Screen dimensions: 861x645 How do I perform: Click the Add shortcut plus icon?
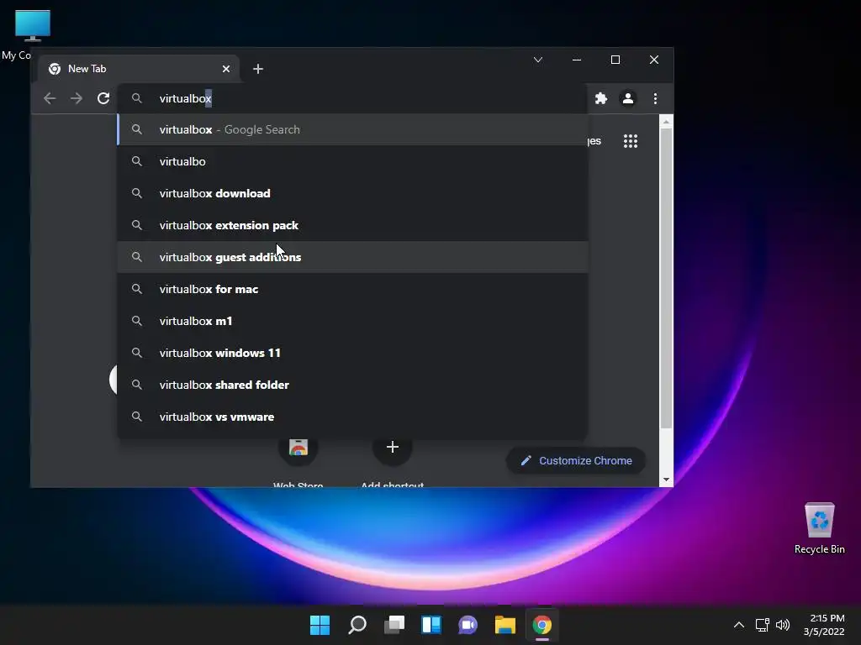pyautogui.click(x=392, y=447)
